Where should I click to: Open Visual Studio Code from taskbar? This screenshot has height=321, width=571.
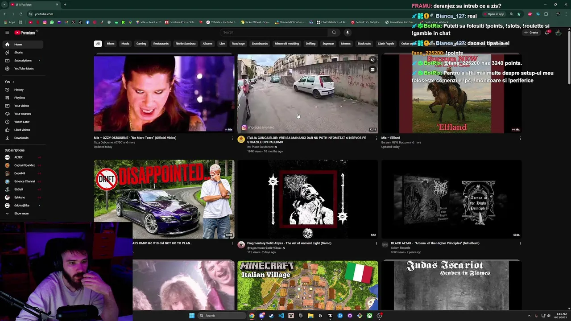tap(281, 316)
